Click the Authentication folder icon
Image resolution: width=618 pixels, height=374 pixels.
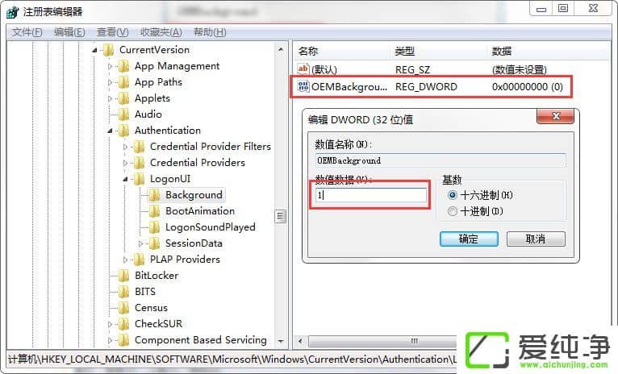click(x=123, y=131)
